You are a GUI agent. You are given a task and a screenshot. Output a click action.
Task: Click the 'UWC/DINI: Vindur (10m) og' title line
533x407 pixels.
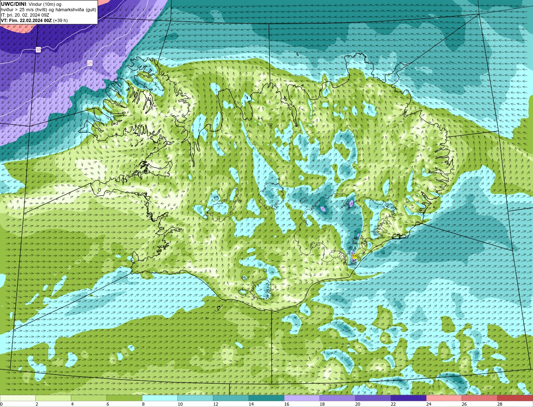[x=31, y=4]
